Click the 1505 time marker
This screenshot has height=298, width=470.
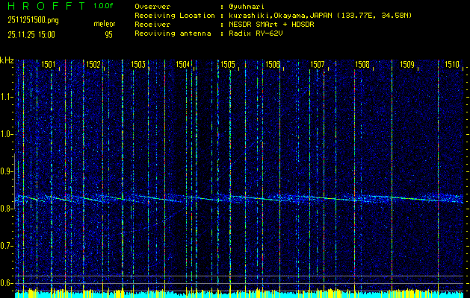pos(227,65)
